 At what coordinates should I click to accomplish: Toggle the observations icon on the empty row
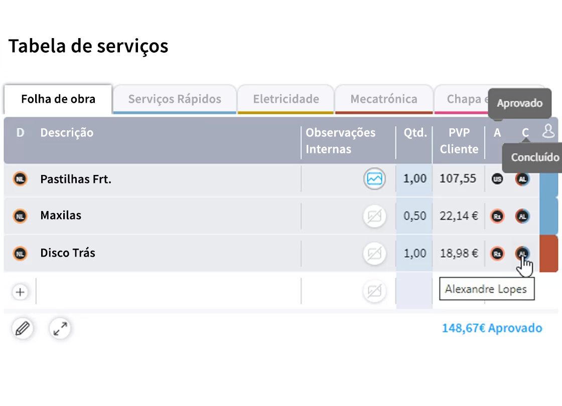[374, 291]
